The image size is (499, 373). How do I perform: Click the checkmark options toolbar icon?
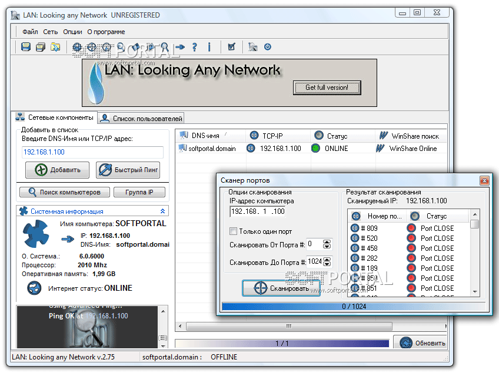pos(231,47)
